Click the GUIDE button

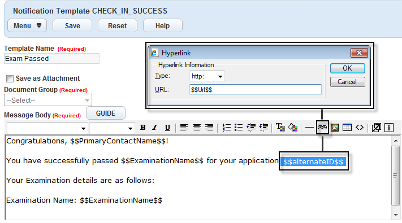[x=106, y=113]
